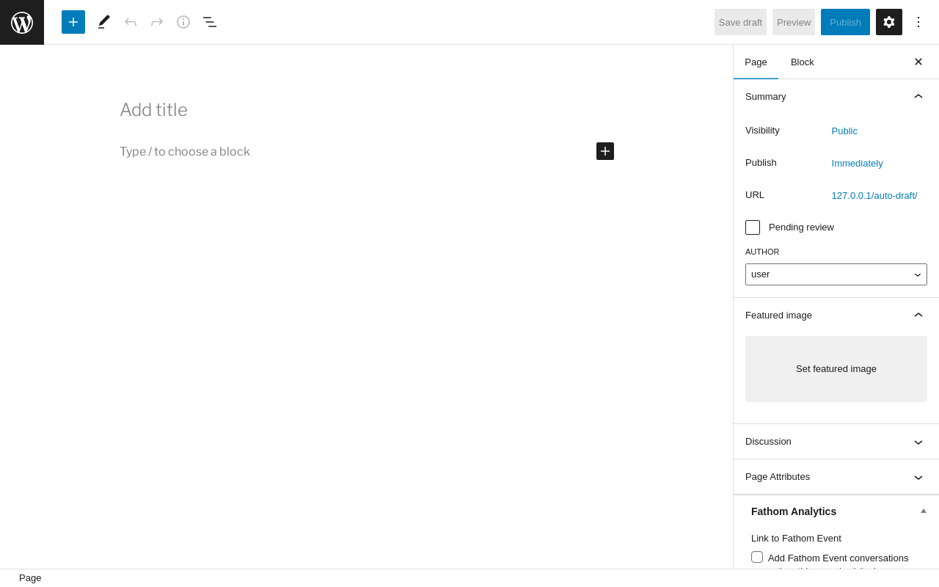Click the WordPress logo to view pages
The image size is (939, 587).
pyautogui.click(x=22, y=22)
